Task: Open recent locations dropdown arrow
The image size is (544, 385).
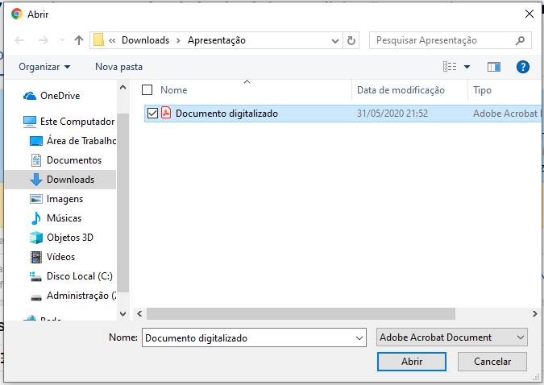Action: point(62,40)
